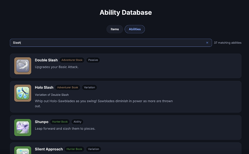Click the Holo-Sawblades description text
Image resolution: width=249 pixels, height=154 pixels.
pyautogui.click(x=104, y=104)
